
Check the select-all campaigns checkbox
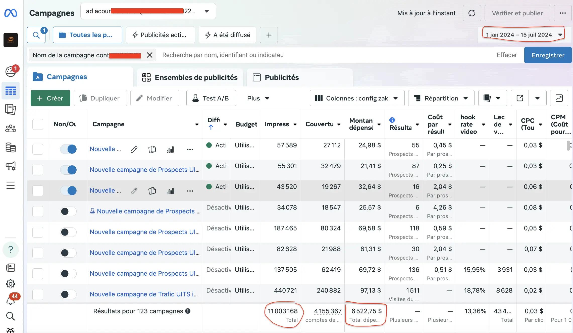pos(38,124)
